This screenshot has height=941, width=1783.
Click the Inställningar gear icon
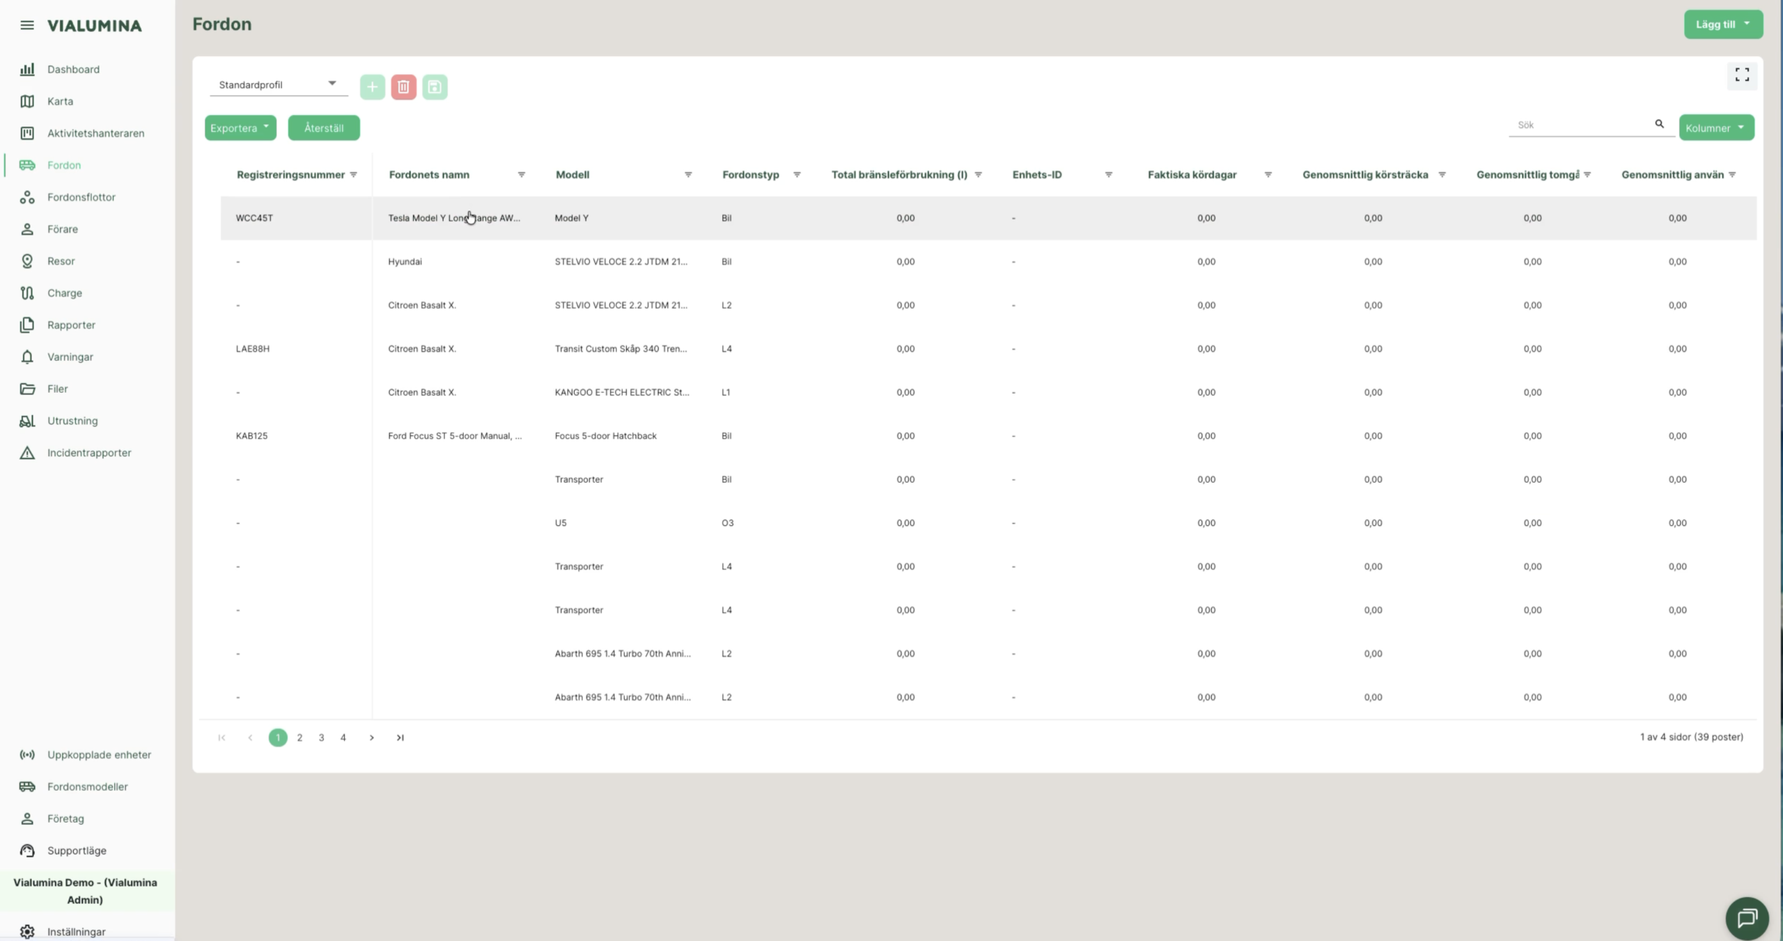pyautogui.click(x=27, y=932)
